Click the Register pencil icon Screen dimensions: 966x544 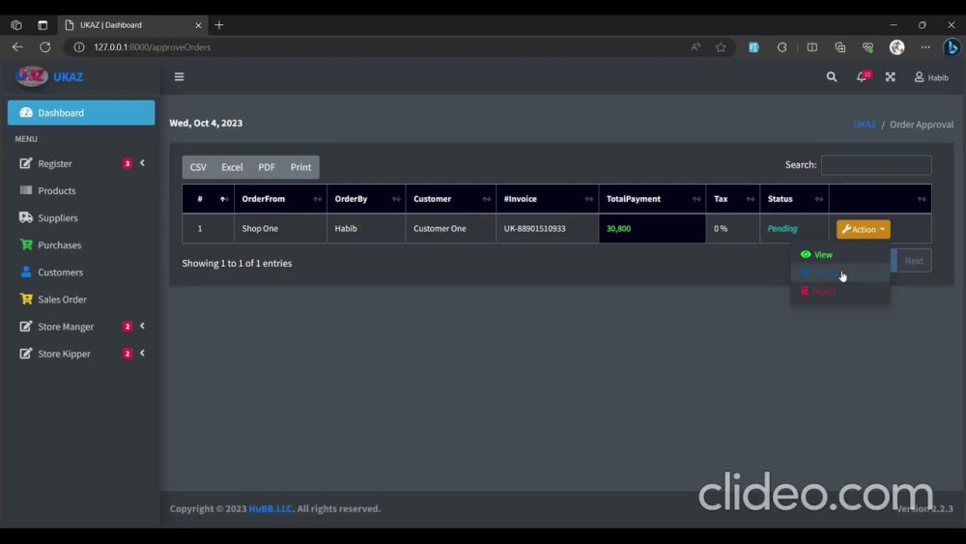pyautogui.click(x=25, y=163)
